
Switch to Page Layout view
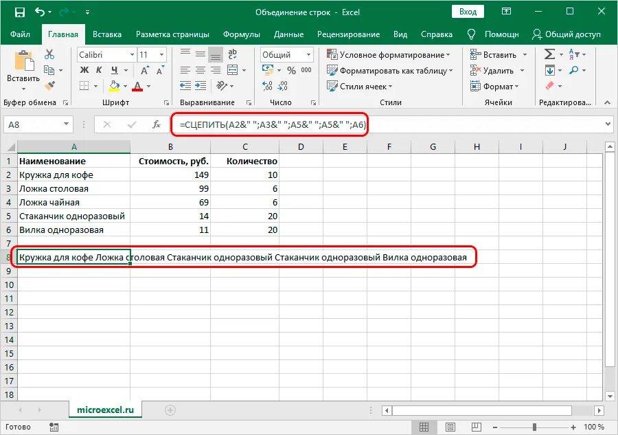click(x=450, y=427)
